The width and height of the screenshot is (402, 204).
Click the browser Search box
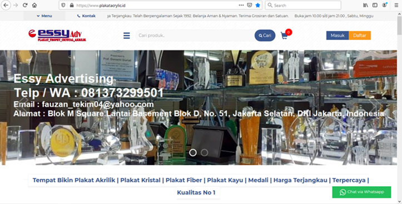[303, 5]
